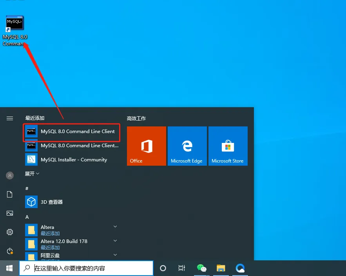The width and height of the screenshot is (346, 276).
Task: Click the 最近添加 section heading
Action: 34,118
